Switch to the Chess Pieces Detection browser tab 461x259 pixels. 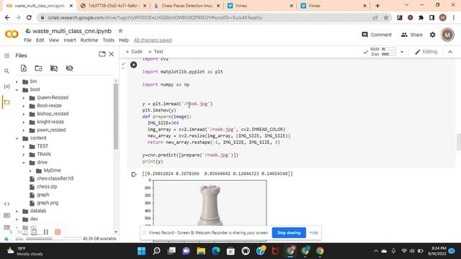click(x=187, y=6)
